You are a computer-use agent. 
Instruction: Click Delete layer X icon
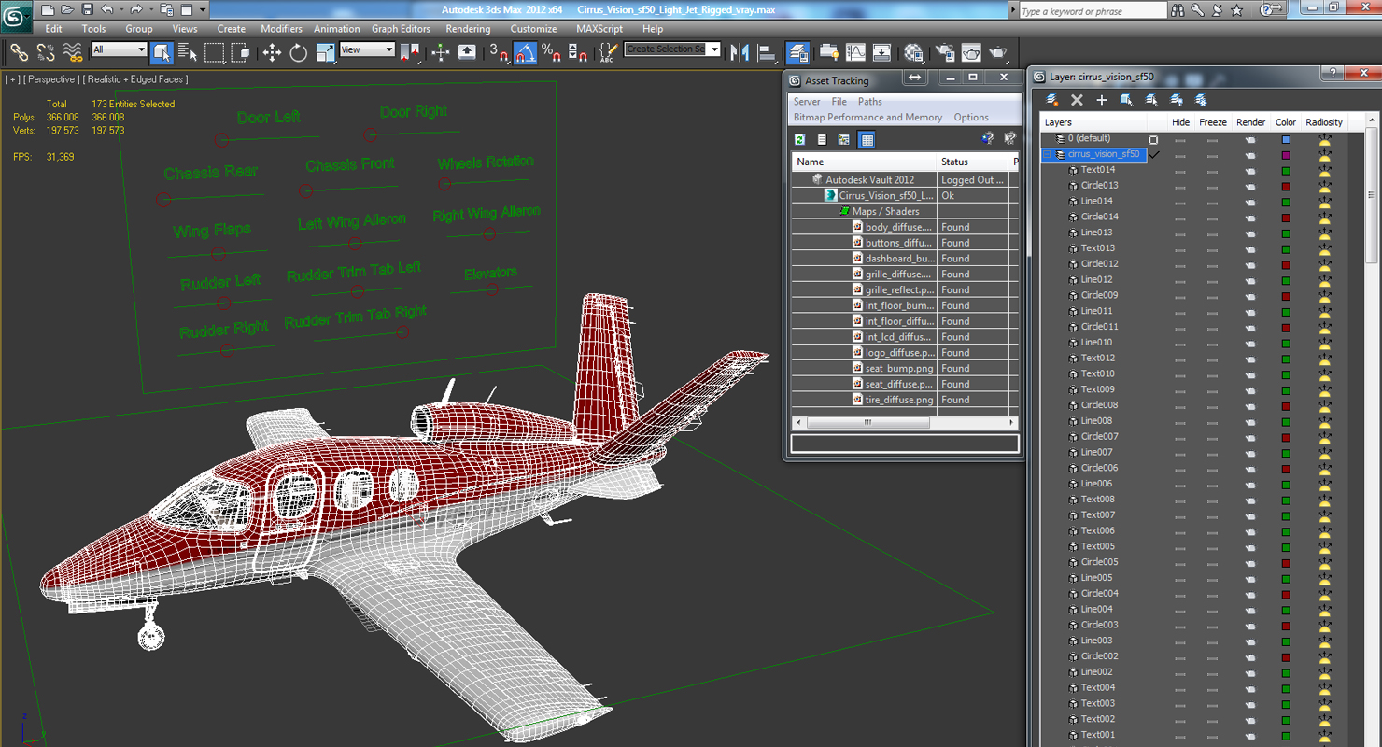click(x=1077, y=100)
